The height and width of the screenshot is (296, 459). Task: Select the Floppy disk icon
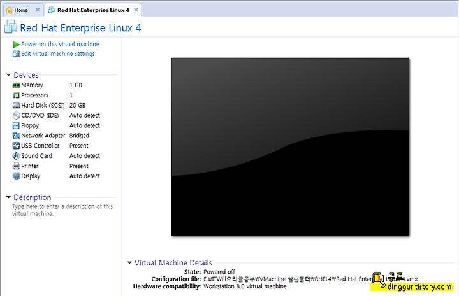coord(16,125)
